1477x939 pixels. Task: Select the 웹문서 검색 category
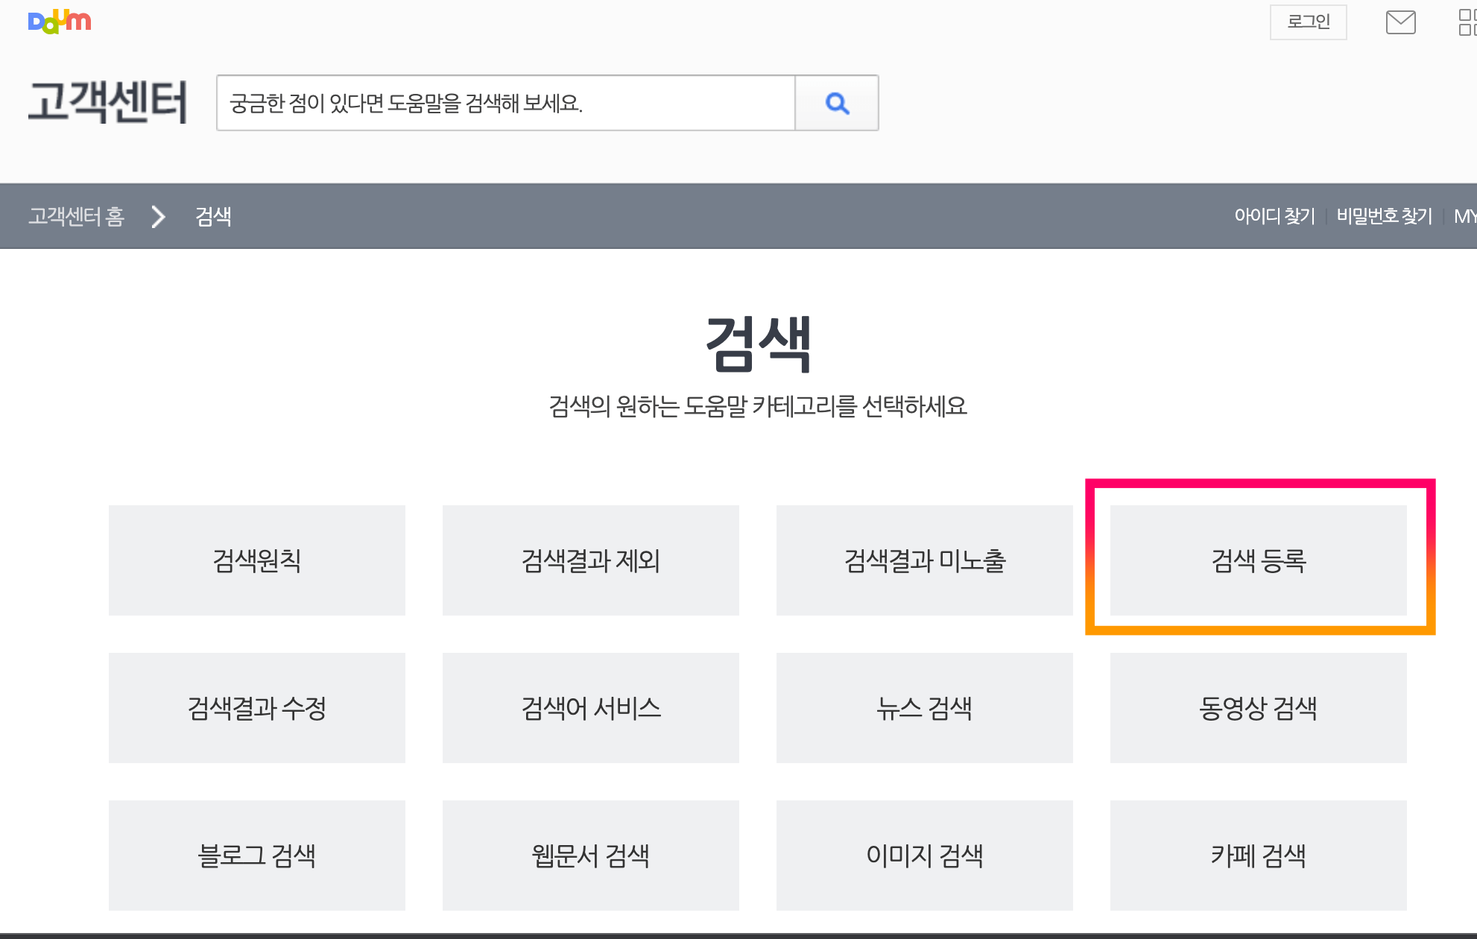[x=591, y=856]
